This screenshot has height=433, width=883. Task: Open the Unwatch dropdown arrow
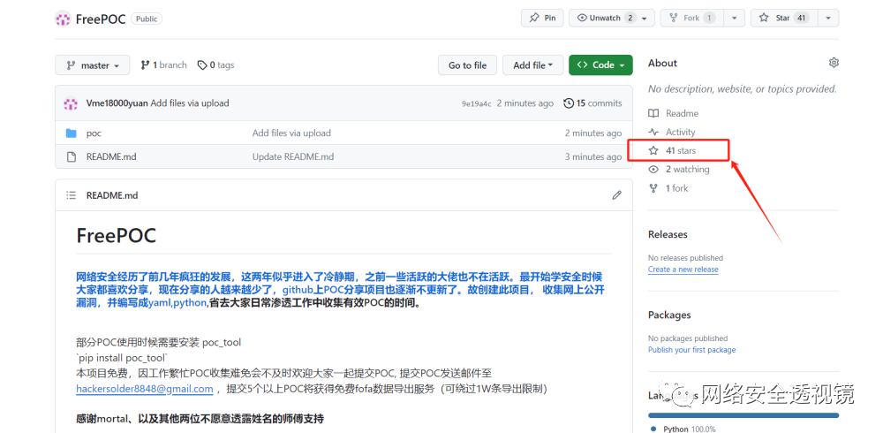(646, 18)
